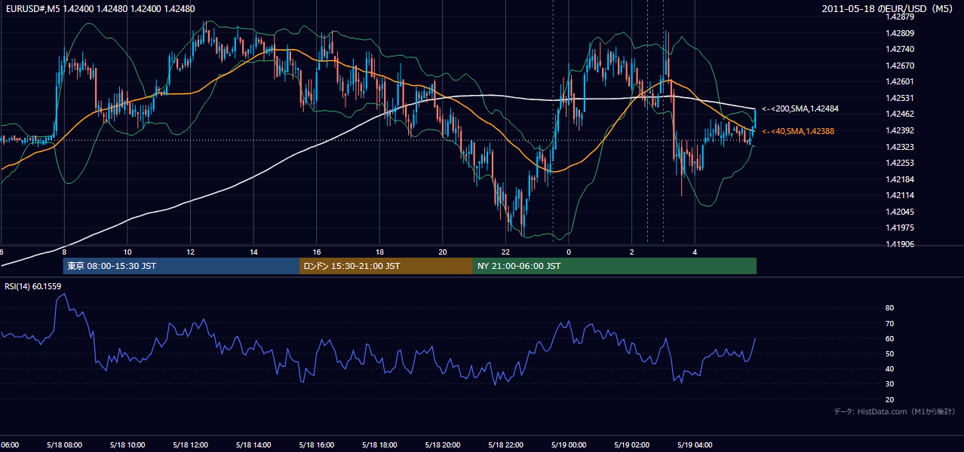
Task: Click the '5/18 08:00' date axis label
Action: (63, 445)
